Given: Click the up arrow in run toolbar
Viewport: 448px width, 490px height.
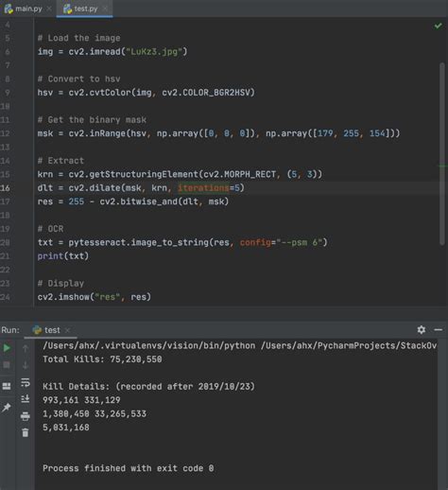Looking at the screenshot, I should pyautogui.click(x=26, y=348).
